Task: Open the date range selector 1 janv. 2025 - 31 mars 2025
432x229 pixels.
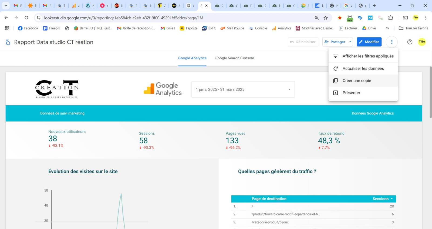Action: (x=243, y=89)
